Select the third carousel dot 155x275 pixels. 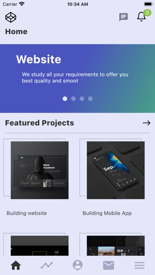[82, 99]
